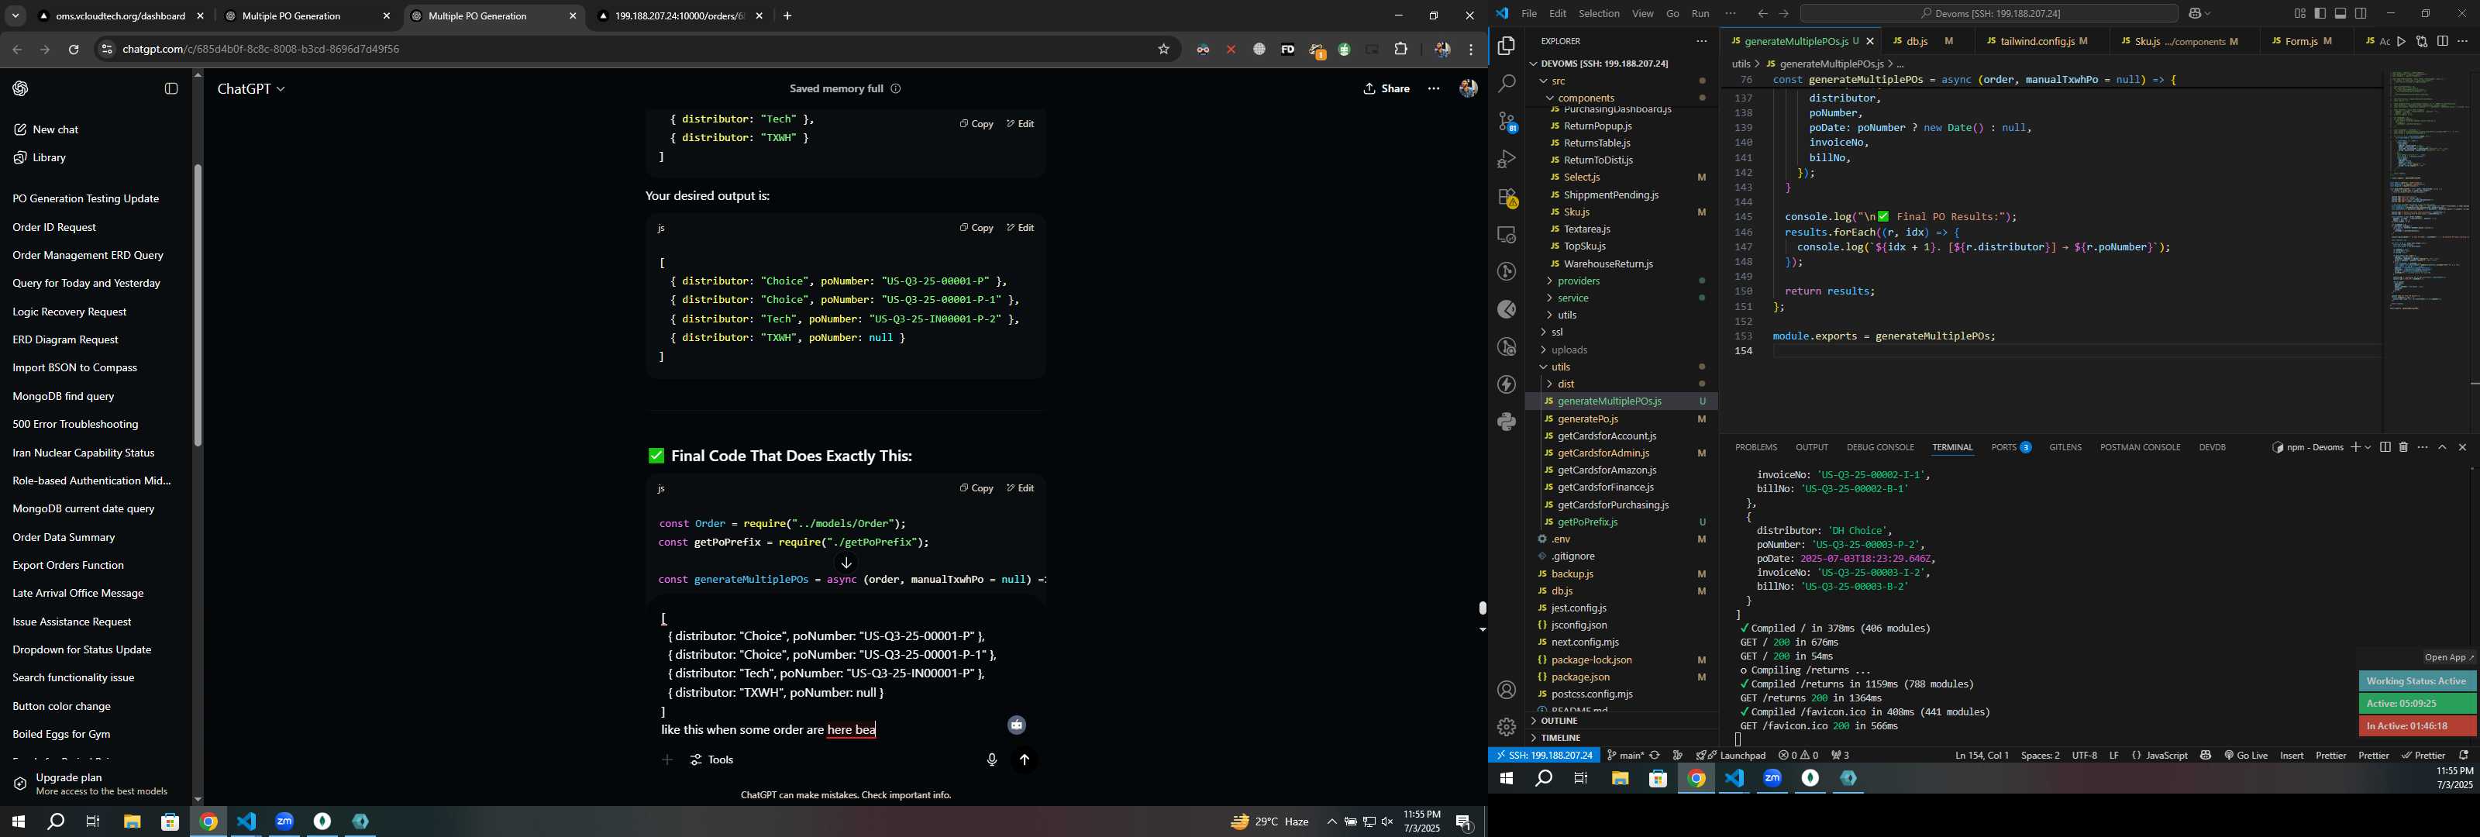
Task: Open conversation options three-dot menu in ChatGPT
Action: [x=1434, y=88]
